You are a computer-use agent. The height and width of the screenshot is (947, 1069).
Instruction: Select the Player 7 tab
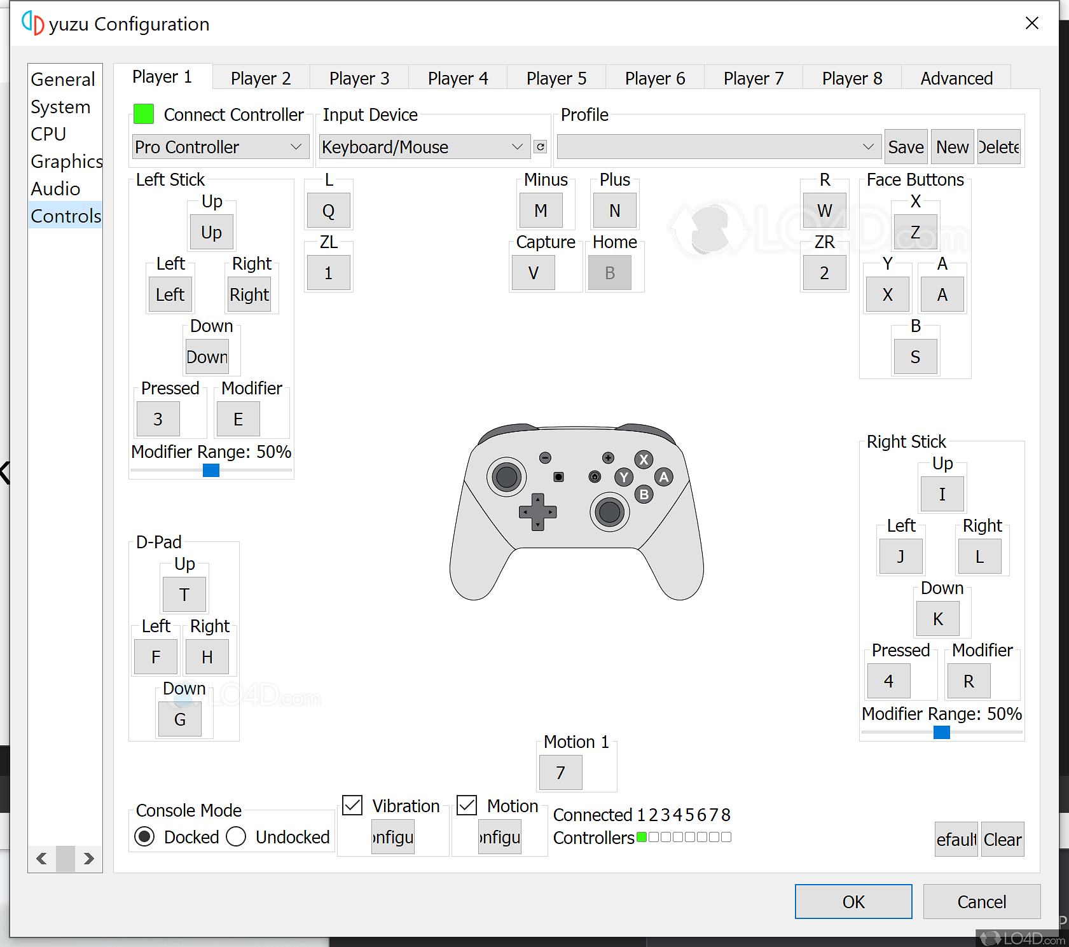754,78
